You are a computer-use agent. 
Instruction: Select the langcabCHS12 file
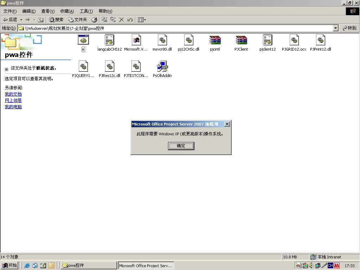(x=110, y=43)
